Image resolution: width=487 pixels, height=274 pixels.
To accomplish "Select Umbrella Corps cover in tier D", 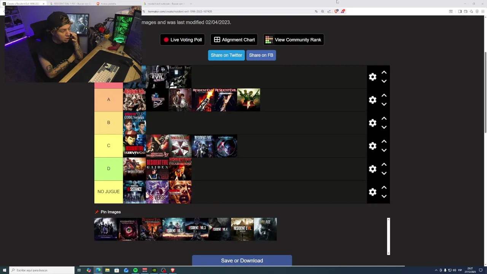I will coord(134,169).
